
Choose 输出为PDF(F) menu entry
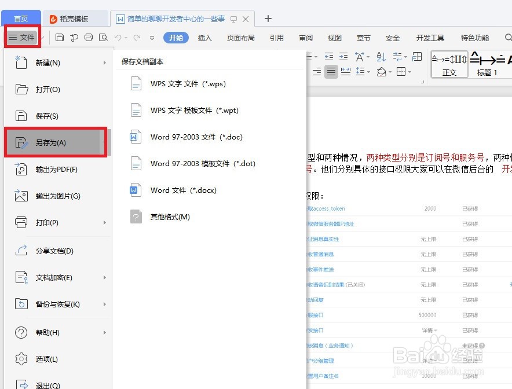58,170
